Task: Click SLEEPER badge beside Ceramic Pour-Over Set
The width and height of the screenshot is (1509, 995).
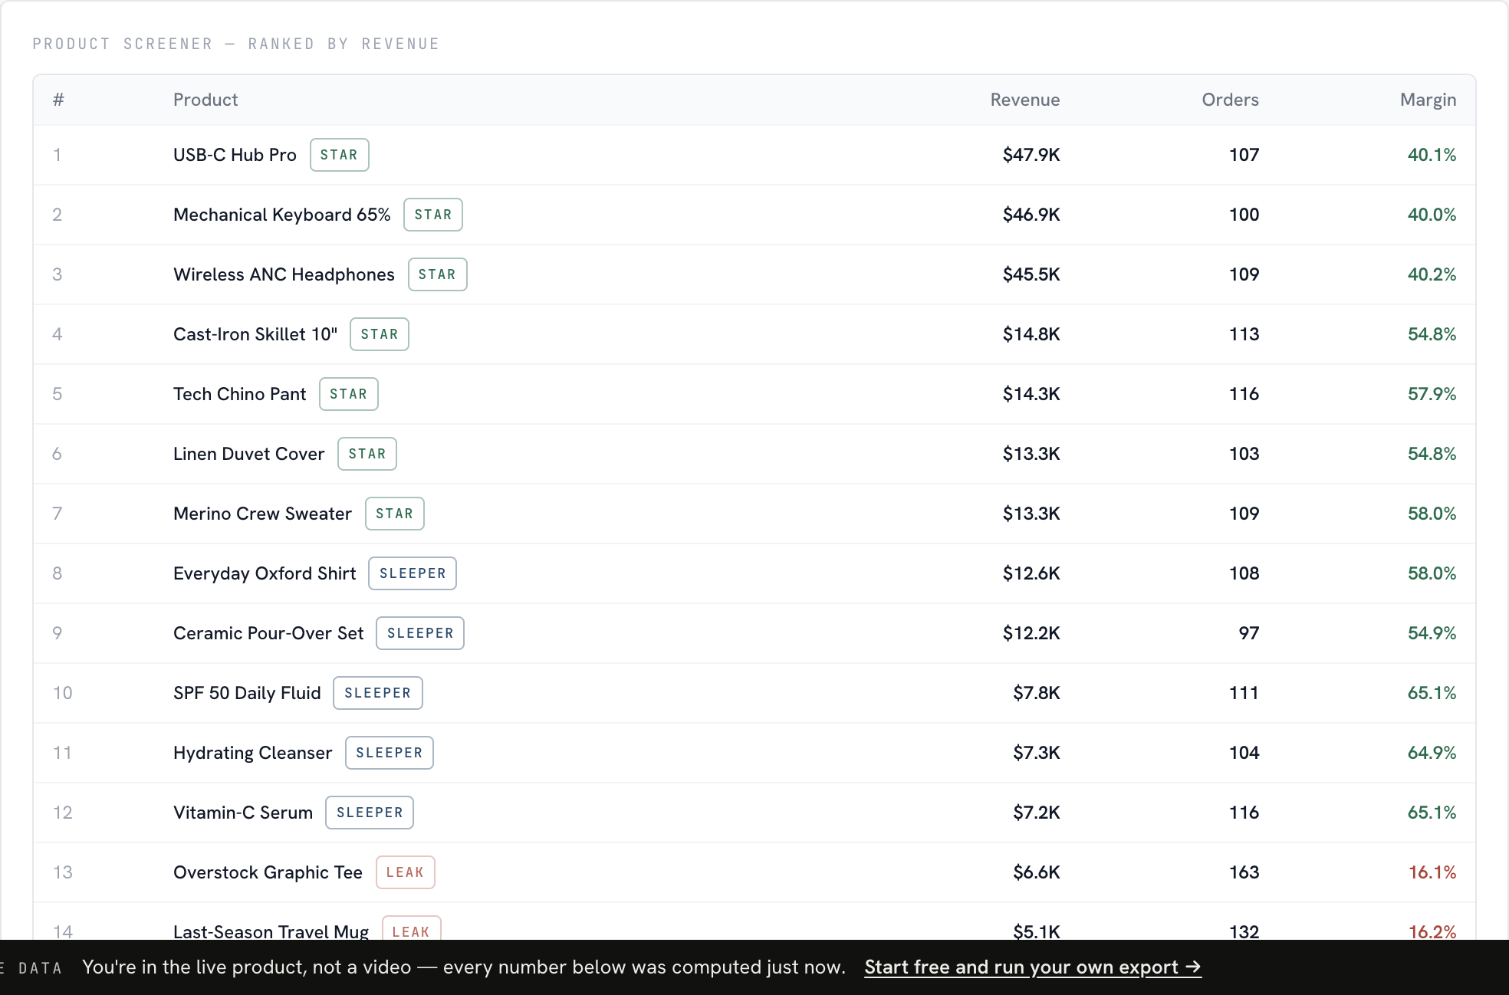Action: click(x=420, y=633)
